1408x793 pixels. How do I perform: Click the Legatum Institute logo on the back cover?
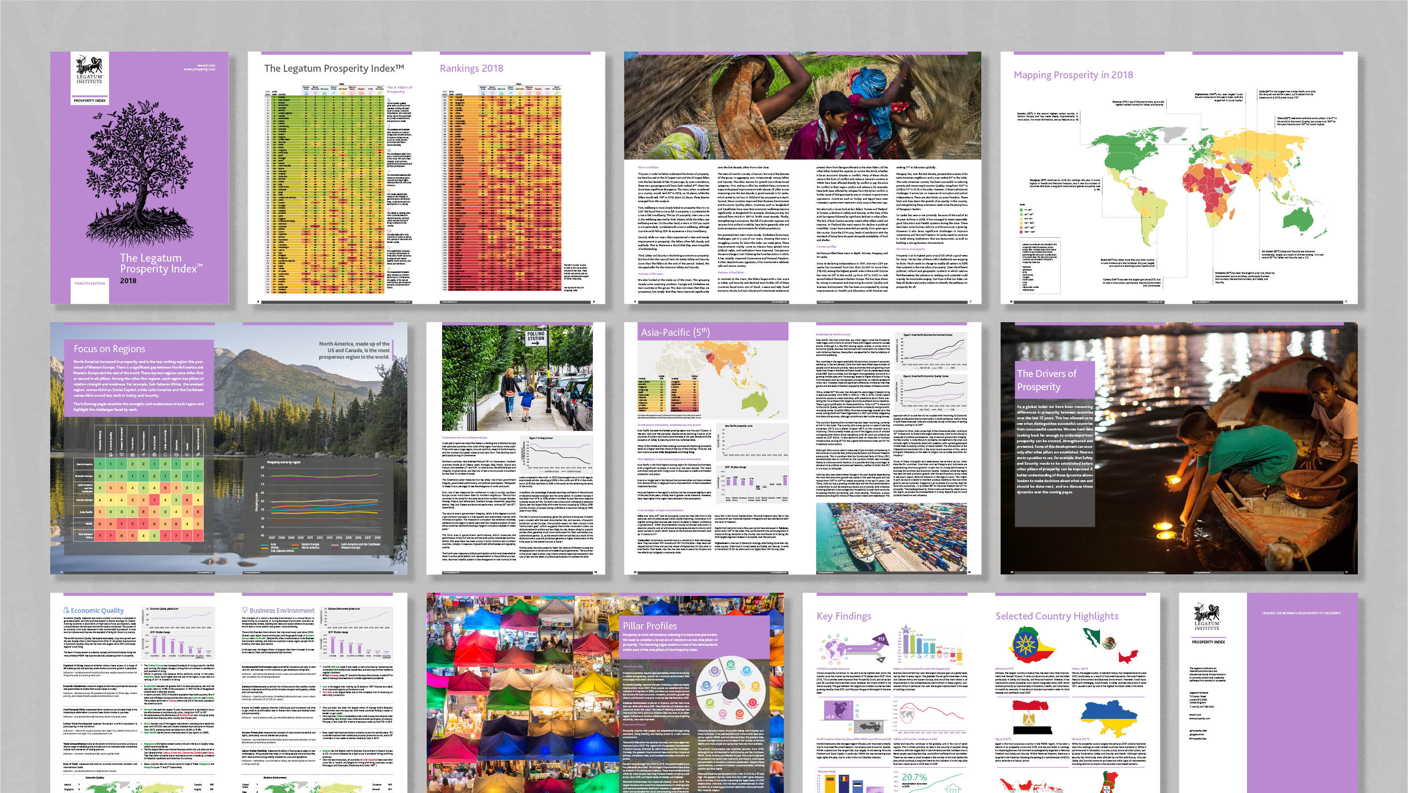1208,617
